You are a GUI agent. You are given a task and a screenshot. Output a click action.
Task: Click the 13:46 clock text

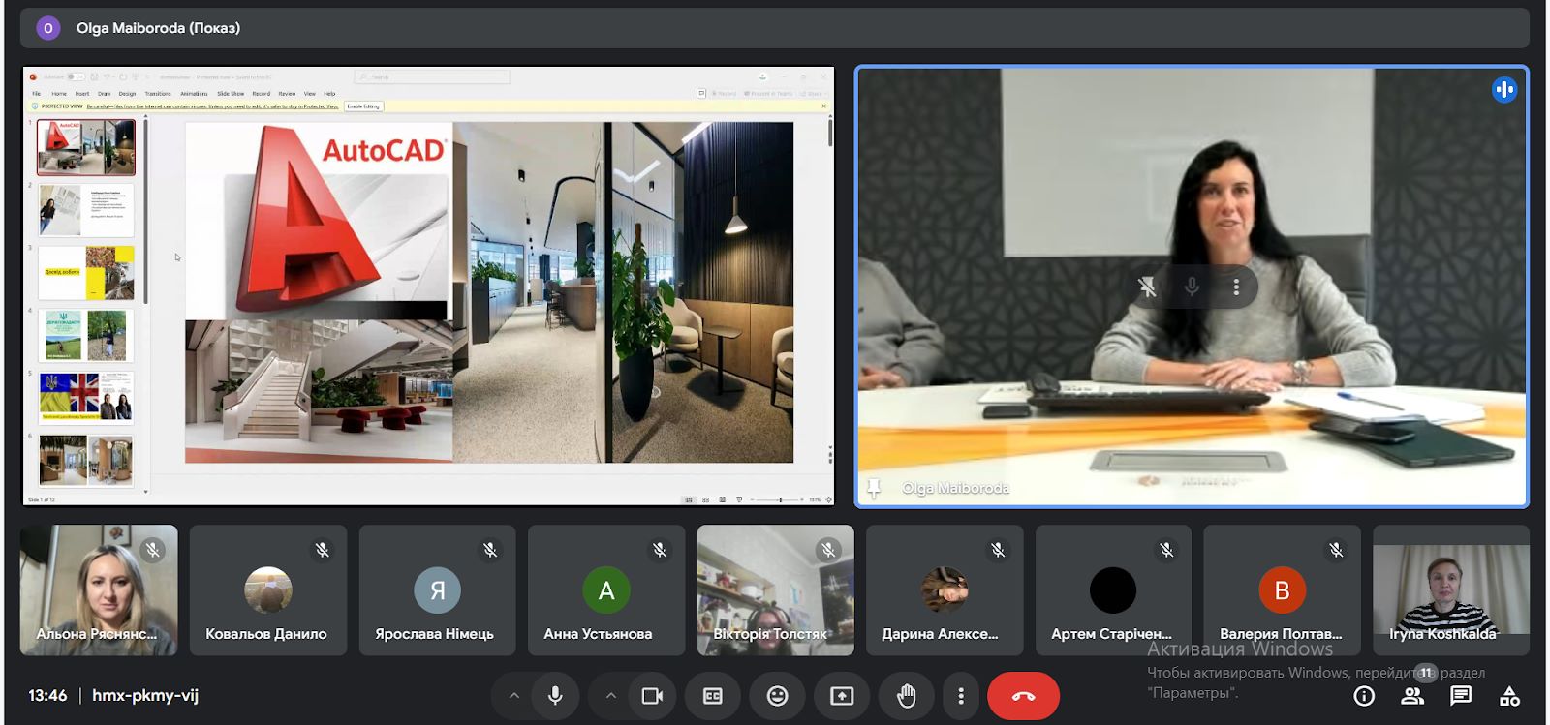[47, 696]
